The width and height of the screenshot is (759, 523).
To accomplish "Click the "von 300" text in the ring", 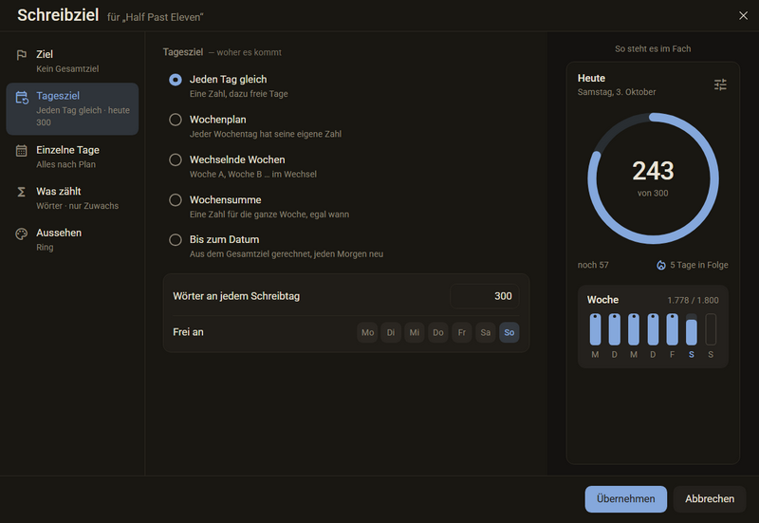I will 653,194.
